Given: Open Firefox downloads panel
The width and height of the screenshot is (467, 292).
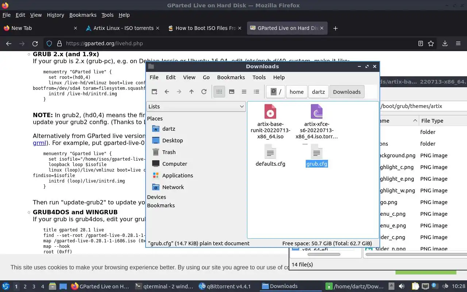Looking at the screenshot, I should [445, 43].
